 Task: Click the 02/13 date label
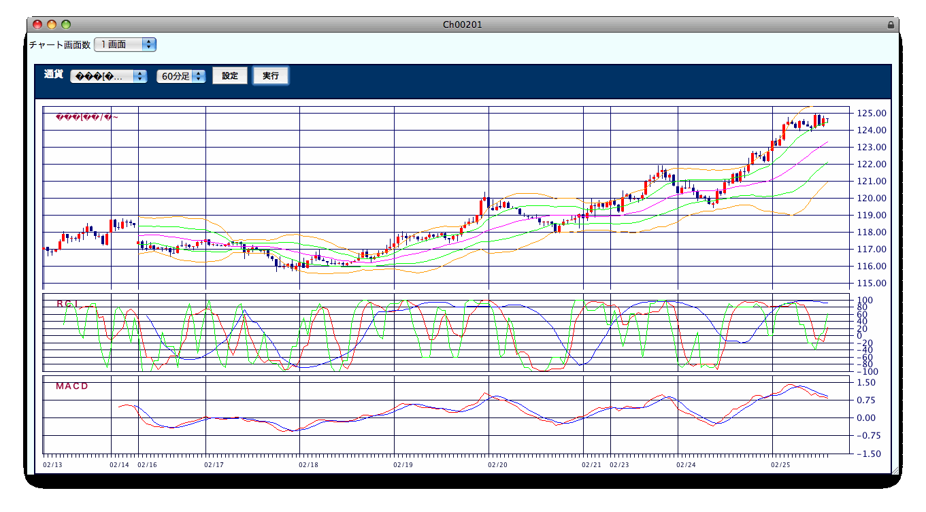tap(52, 465)
